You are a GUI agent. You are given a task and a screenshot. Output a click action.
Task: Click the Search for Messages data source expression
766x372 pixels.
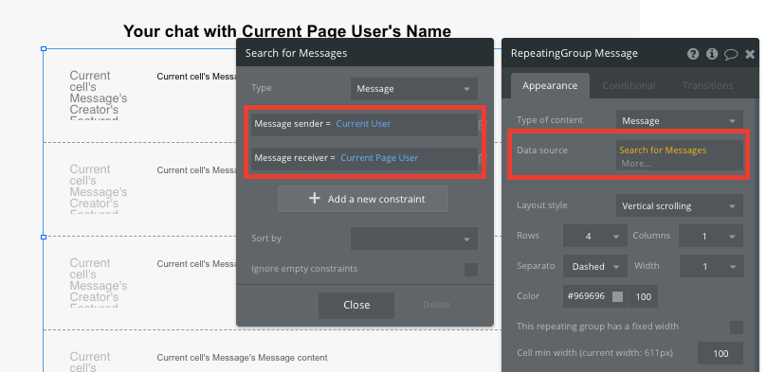coord(663,151)
